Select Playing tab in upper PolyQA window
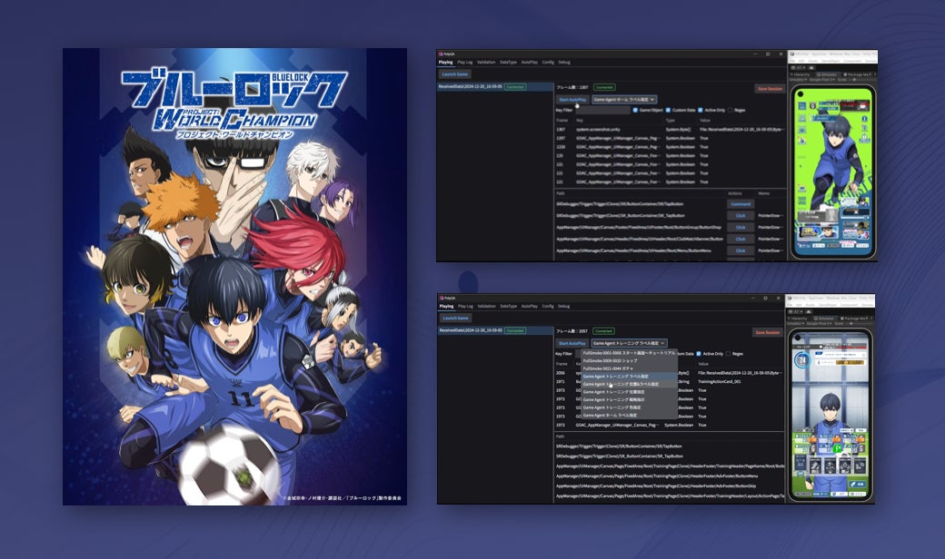The height and width of the screenshot is (559, 945). tap(445, 62)
